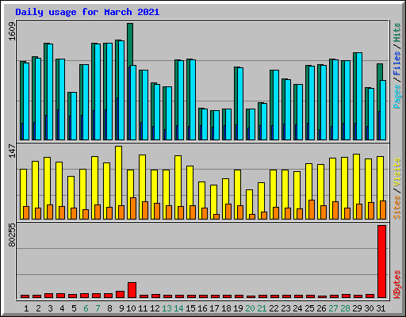
Task: Select day 12 label on the x-axis
Action: pyautogui.click(x=155, y=308)
